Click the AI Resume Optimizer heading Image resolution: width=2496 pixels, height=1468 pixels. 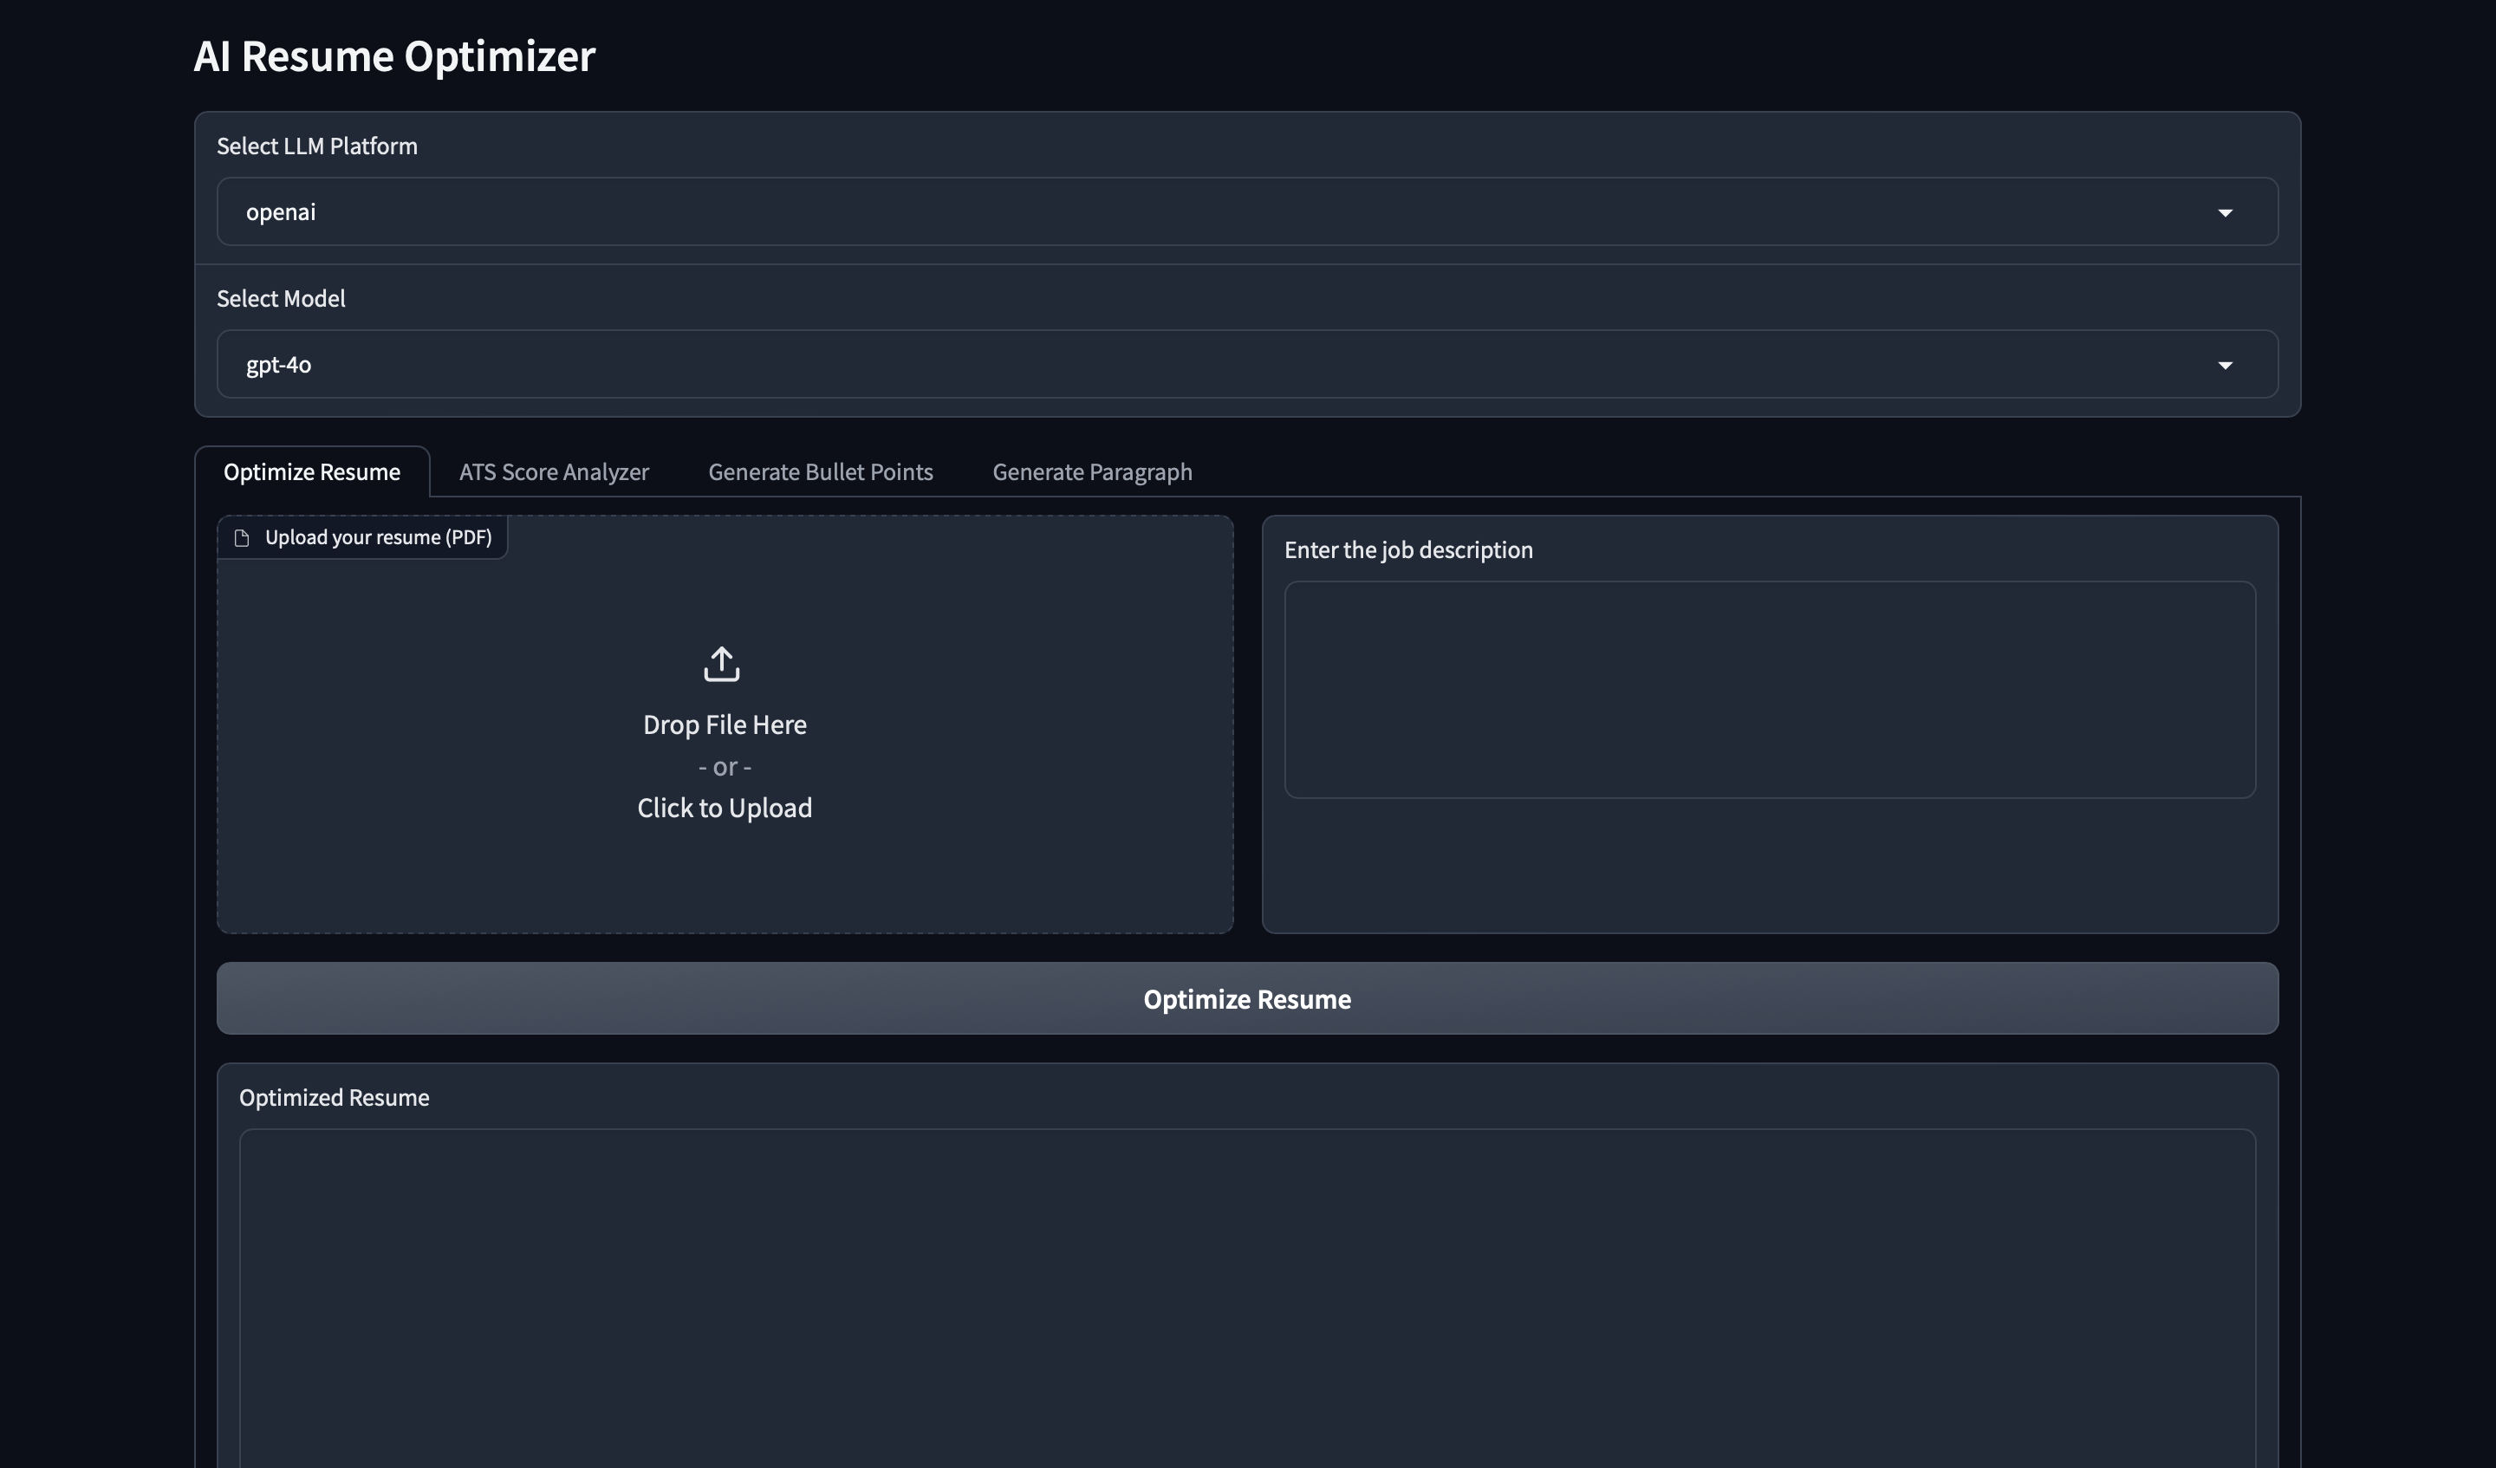tap(394, 55)
